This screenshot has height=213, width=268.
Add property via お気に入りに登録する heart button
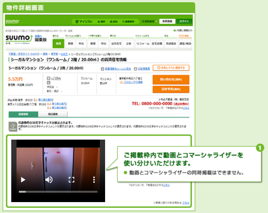click(x=171, y=68)
